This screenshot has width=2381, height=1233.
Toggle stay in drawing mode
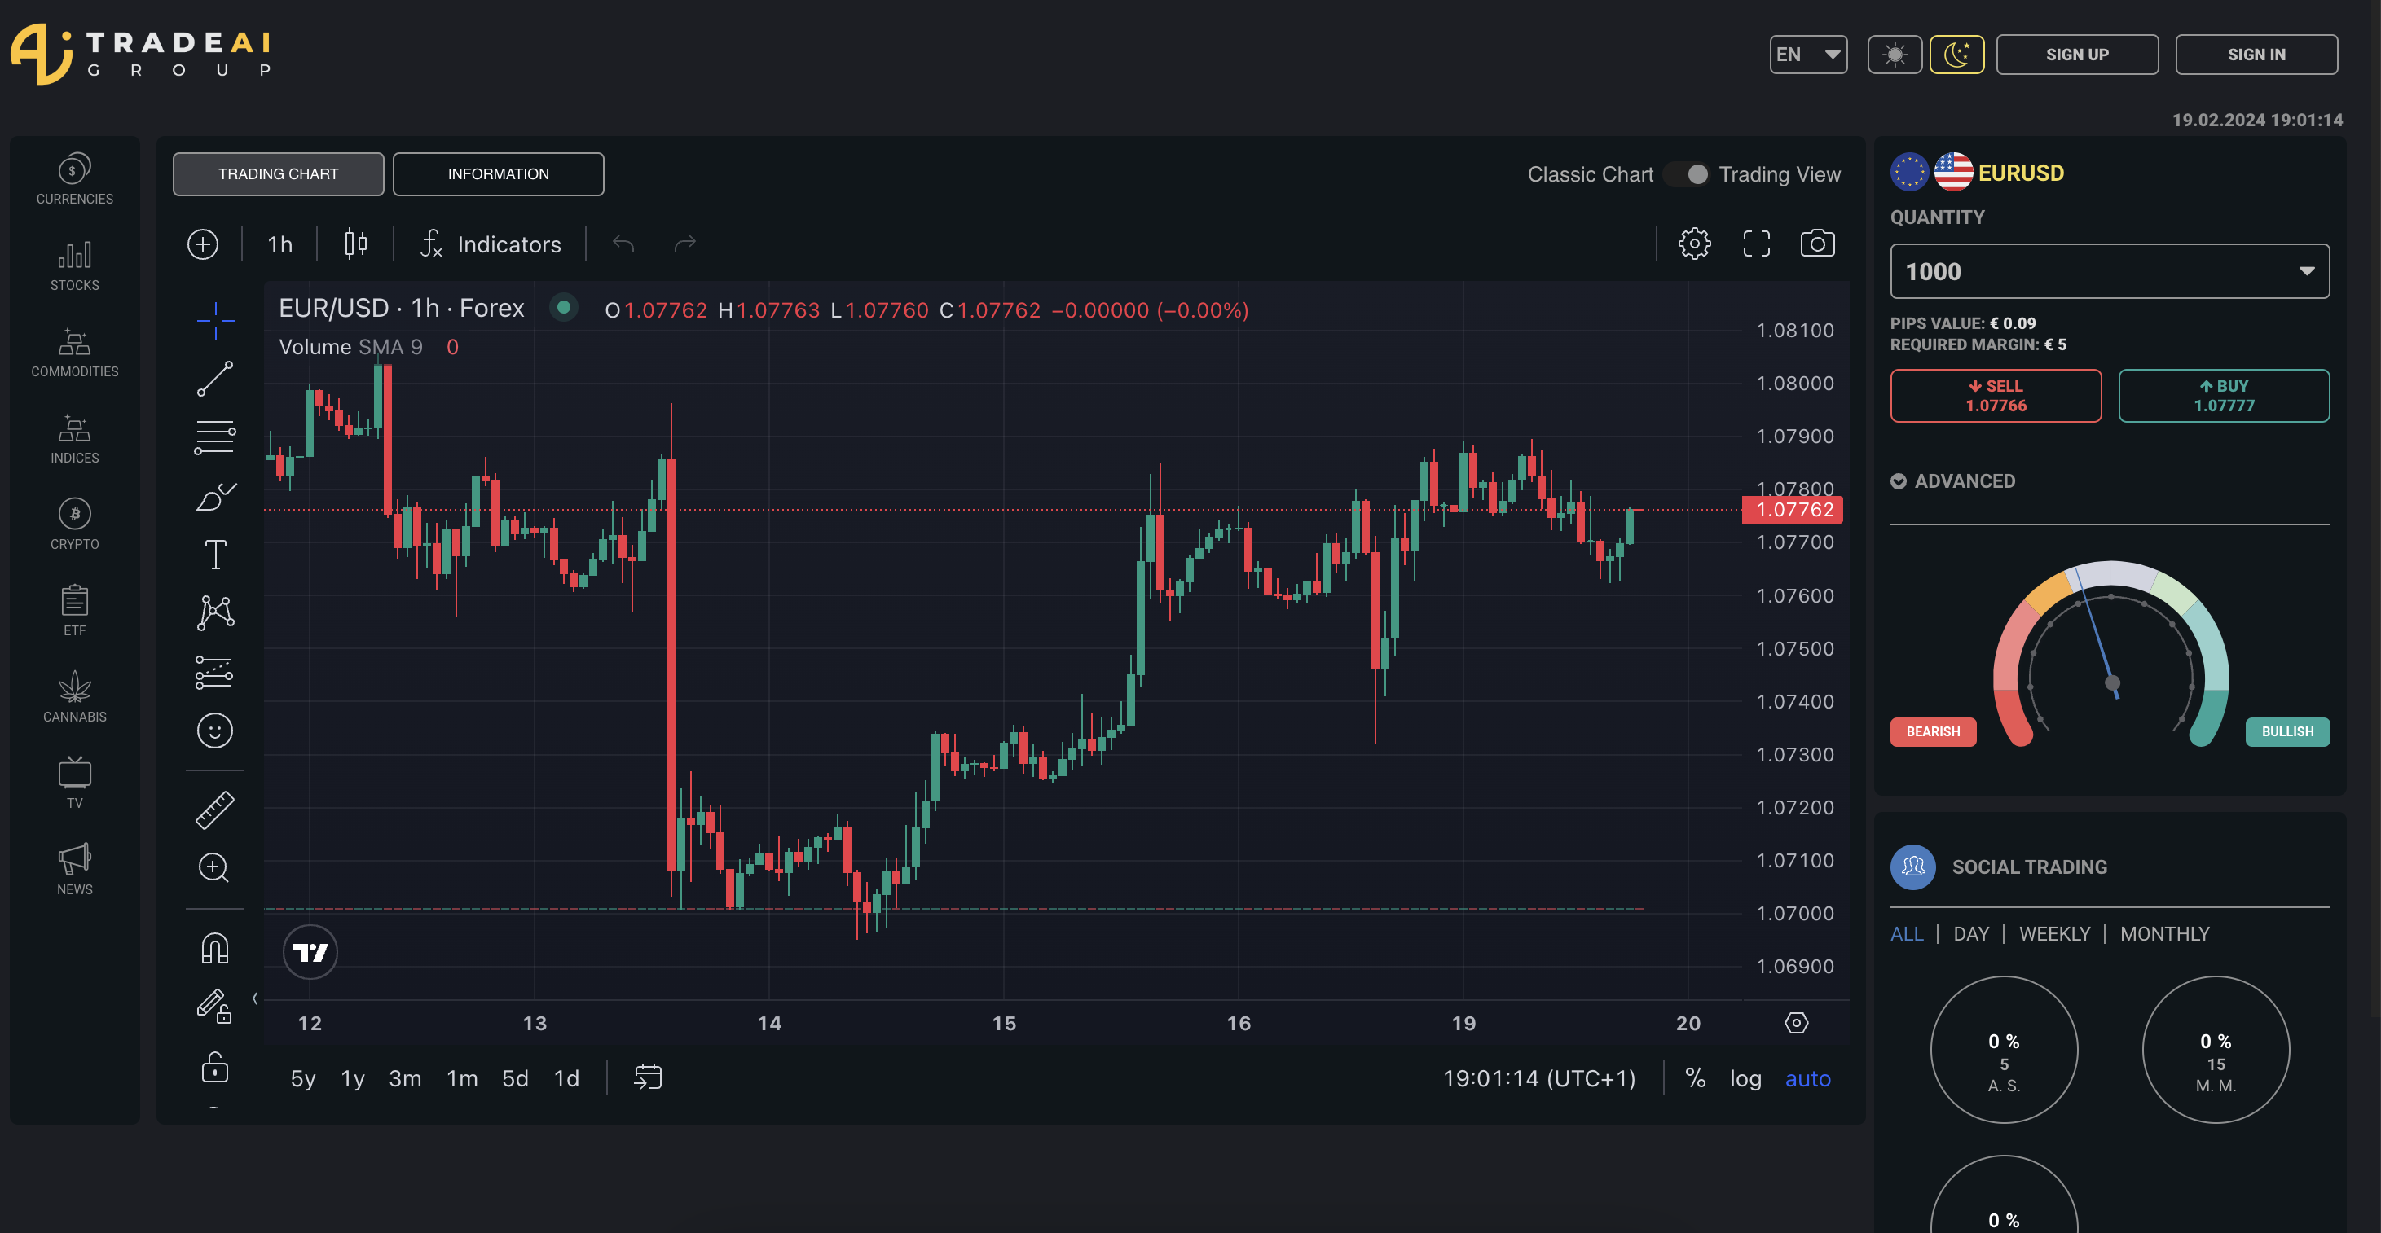click(214, 1007)
